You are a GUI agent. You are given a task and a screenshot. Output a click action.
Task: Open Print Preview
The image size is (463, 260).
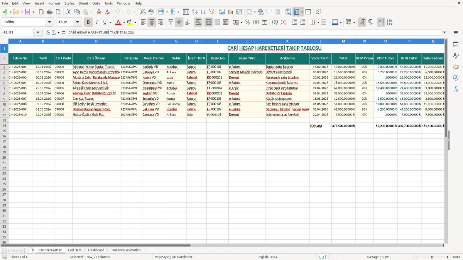58,12
